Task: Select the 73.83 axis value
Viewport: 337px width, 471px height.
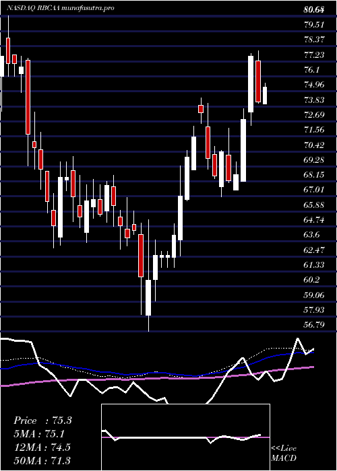Action: tap(314, 100)
